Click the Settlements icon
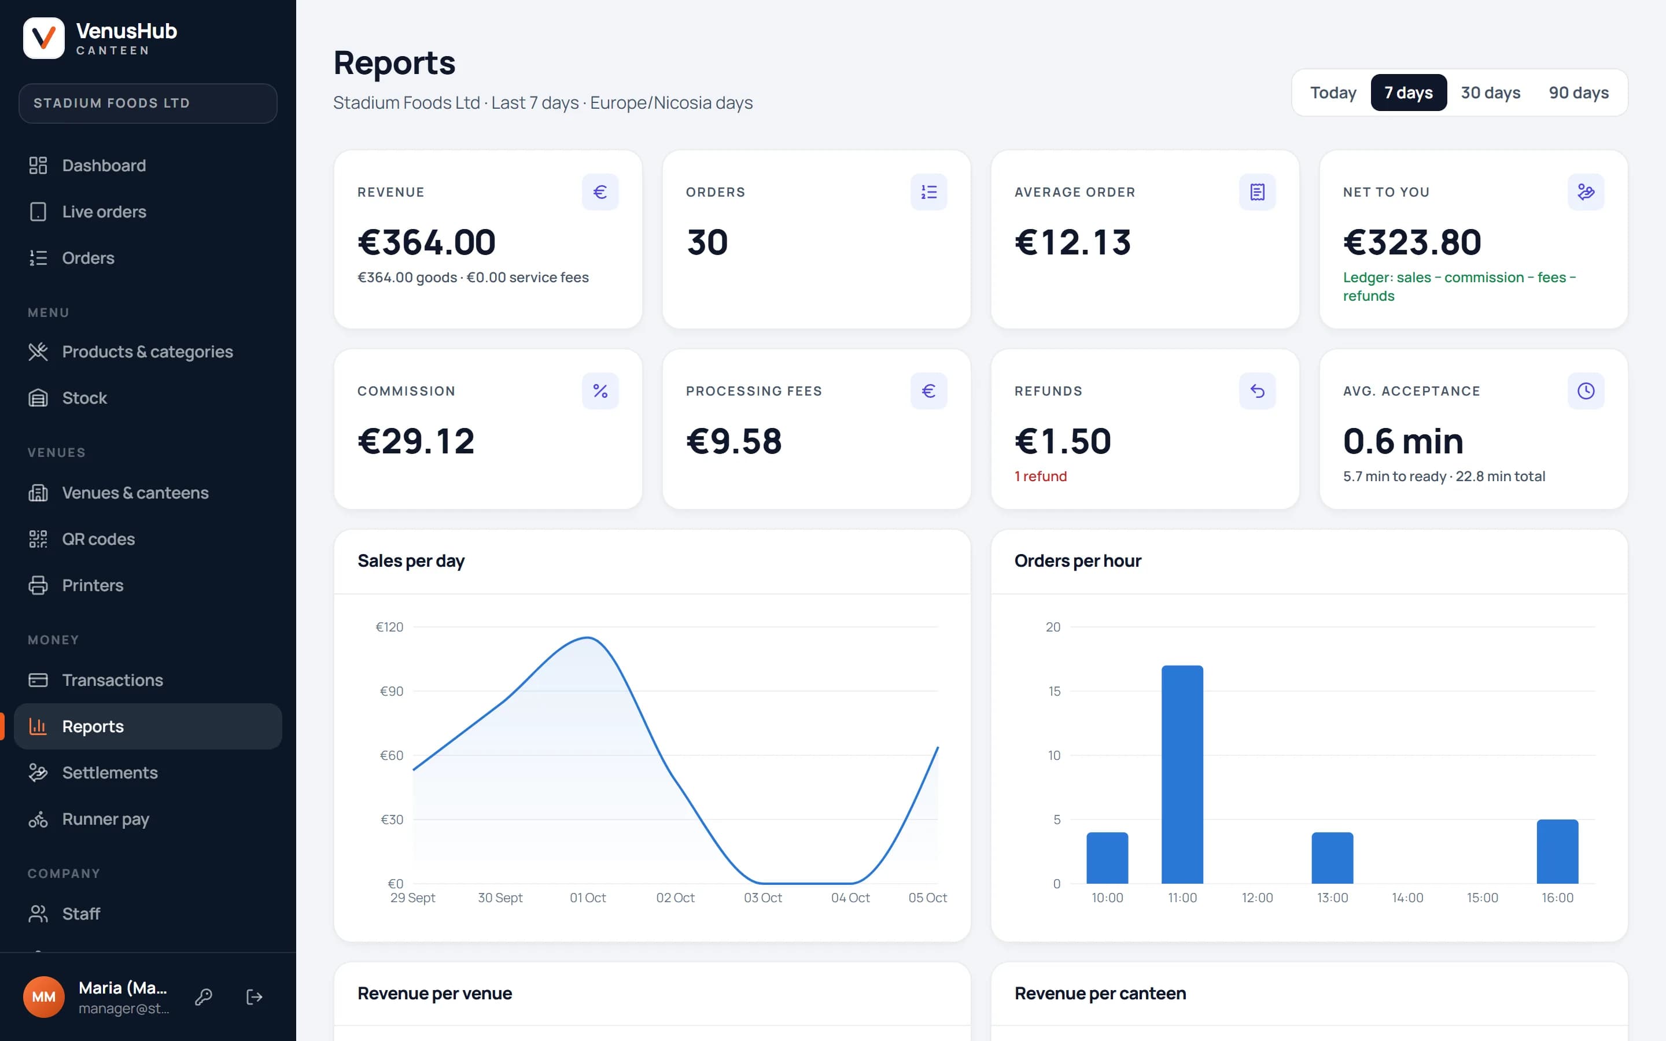Viewport: 1666px width, 1041px height. (38, 773)
